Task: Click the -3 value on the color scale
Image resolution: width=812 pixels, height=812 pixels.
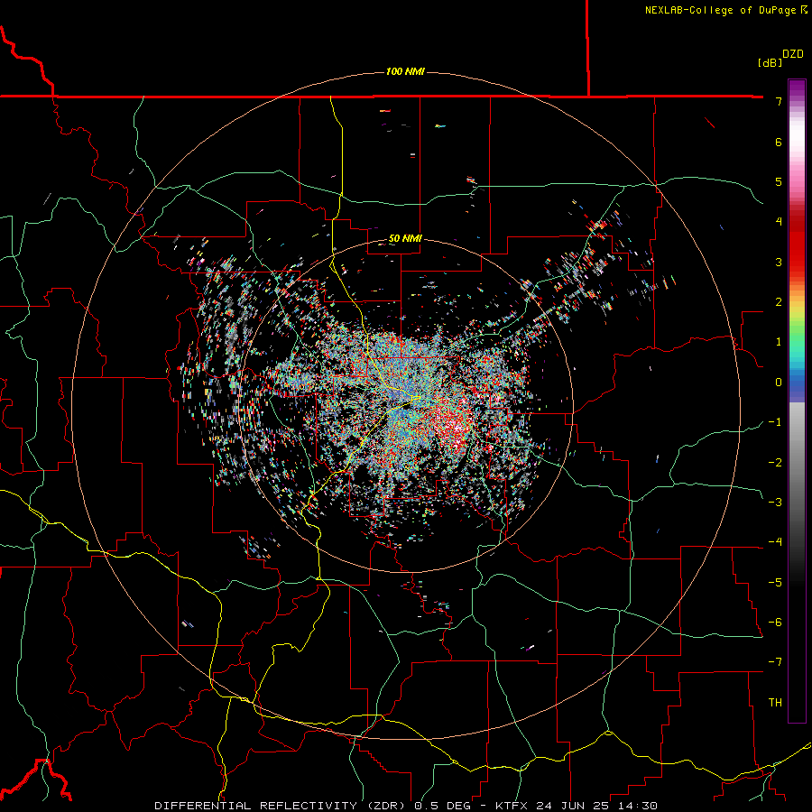Action: point(775,502)
